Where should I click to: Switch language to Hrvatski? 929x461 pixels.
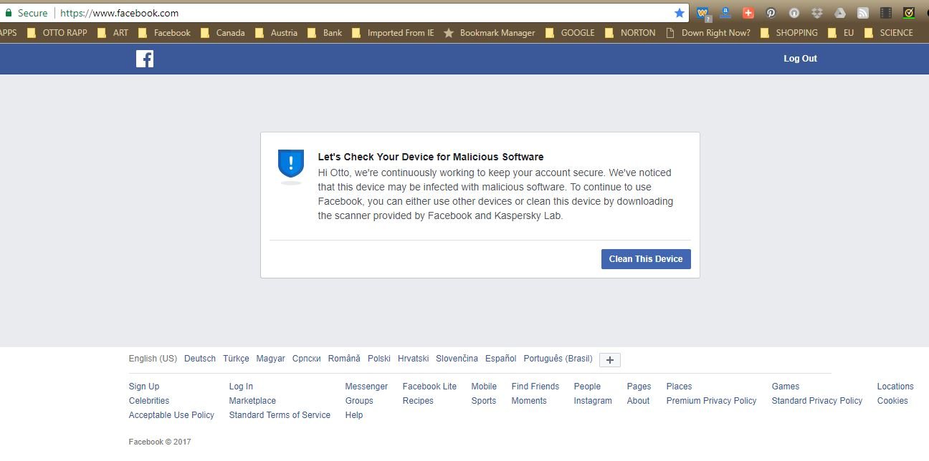[x=414, y=359]
